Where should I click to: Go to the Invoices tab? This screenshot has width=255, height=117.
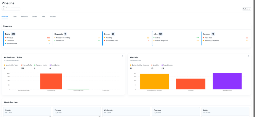click(53, 16)
